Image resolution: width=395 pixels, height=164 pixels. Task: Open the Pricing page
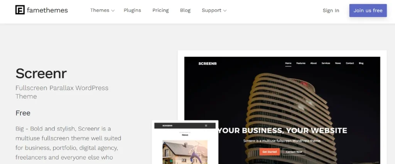[x=160, y=10]
